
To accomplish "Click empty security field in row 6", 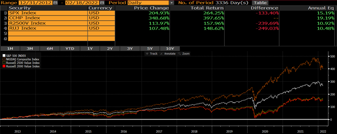I will (48, 39).
